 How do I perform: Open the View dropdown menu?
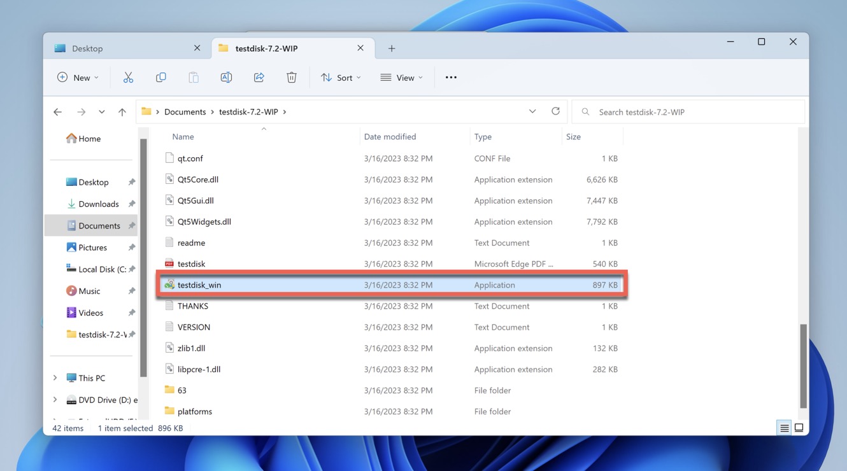[x=402, y=78]
